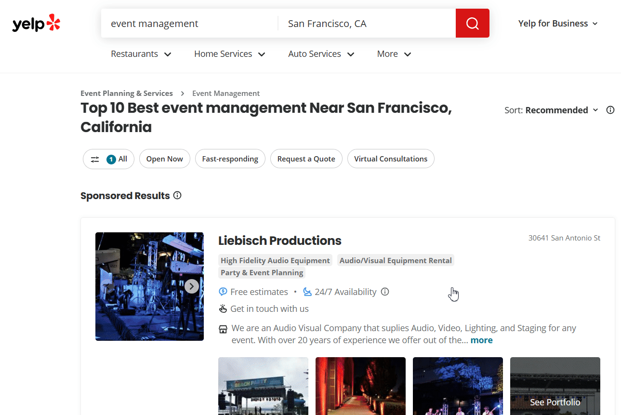621x415 pixels.
Task: Open the Yelp for Business dropdown
Action: [x=558, y=23]
